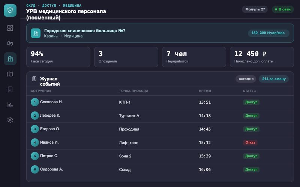The height and width of the screenshot is (187, 300).
Task: Open the location map-pin sidebar icon
Action: [10, 43]
